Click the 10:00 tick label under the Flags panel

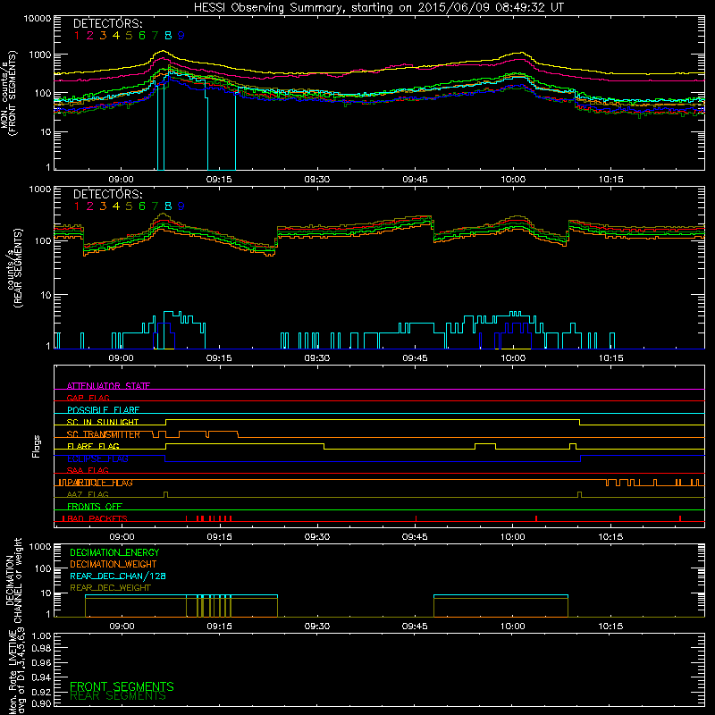tap(512, 537)
